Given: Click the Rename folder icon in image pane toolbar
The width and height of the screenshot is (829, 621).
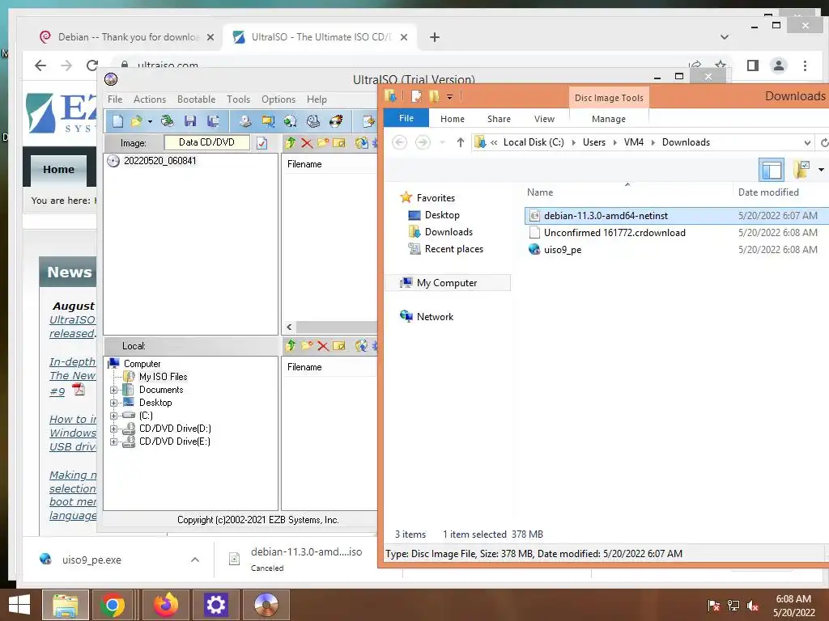Looking at the screenshot, I should [339, 142].
